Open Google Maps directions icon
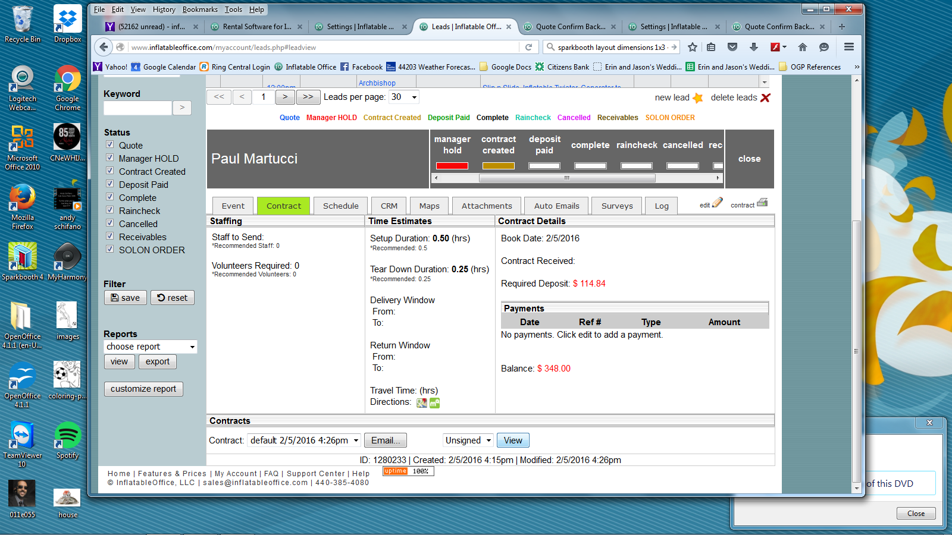952x535 pixels. click(x=422, y=403)
